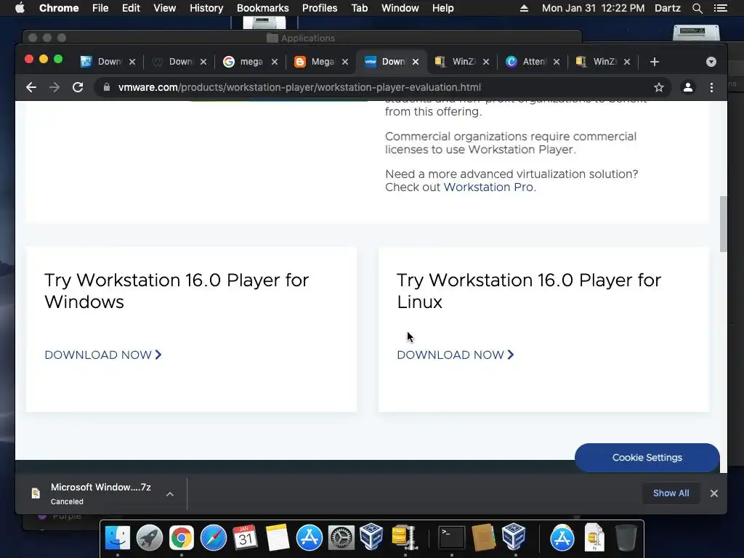Open Spotlight search in menu bar
This screenshot has width=744, height=558.
coord(697,8)
